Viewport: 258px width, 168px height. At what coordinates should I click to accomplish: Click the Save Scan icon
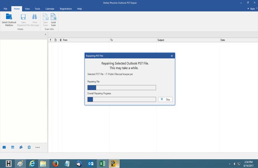(x=46, y=17)
